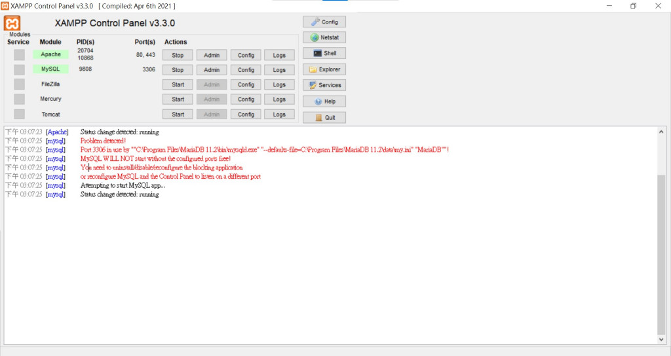Open the Help button
671x356 pixels.
pos(324,101)
